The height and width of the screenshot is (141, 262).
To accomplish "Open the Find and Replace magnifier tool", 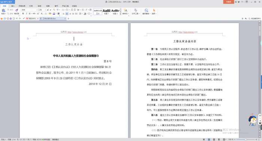I will [x=146, y=10].
